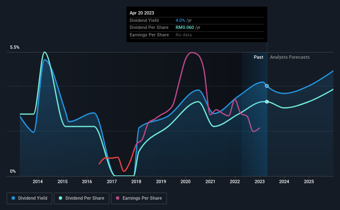Viewport: 340px width, 210px height.
Task: Toggle the Earnings Per Share legend series
Action: click(x=139, y=198)
